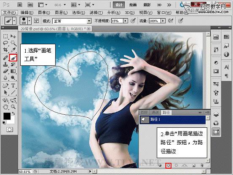The width and height of the screenshot is (233, 175).
Task: Select the Horizontal Type tool
Action: coord(13,86)
